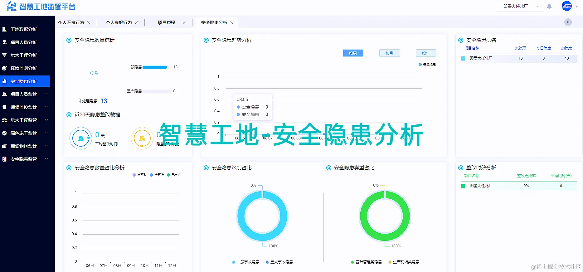This screenshot has height=272, width=583.
Task: Click 环境监测分析 sidebar icon
Action: [x=4, y=68]
